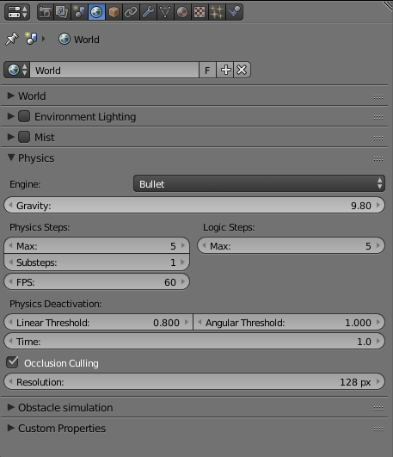Open the physics Engine Bullet dropdown
The width and height of the screenshot is (393, 457).
point(259,183)
